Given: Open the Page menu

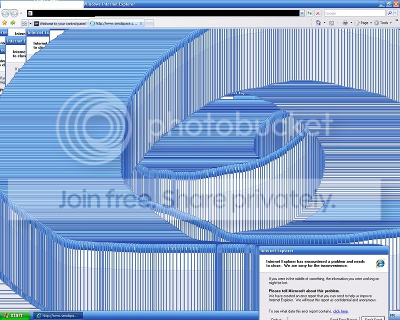Looking at the screenshot, I should tap(363, 23).
